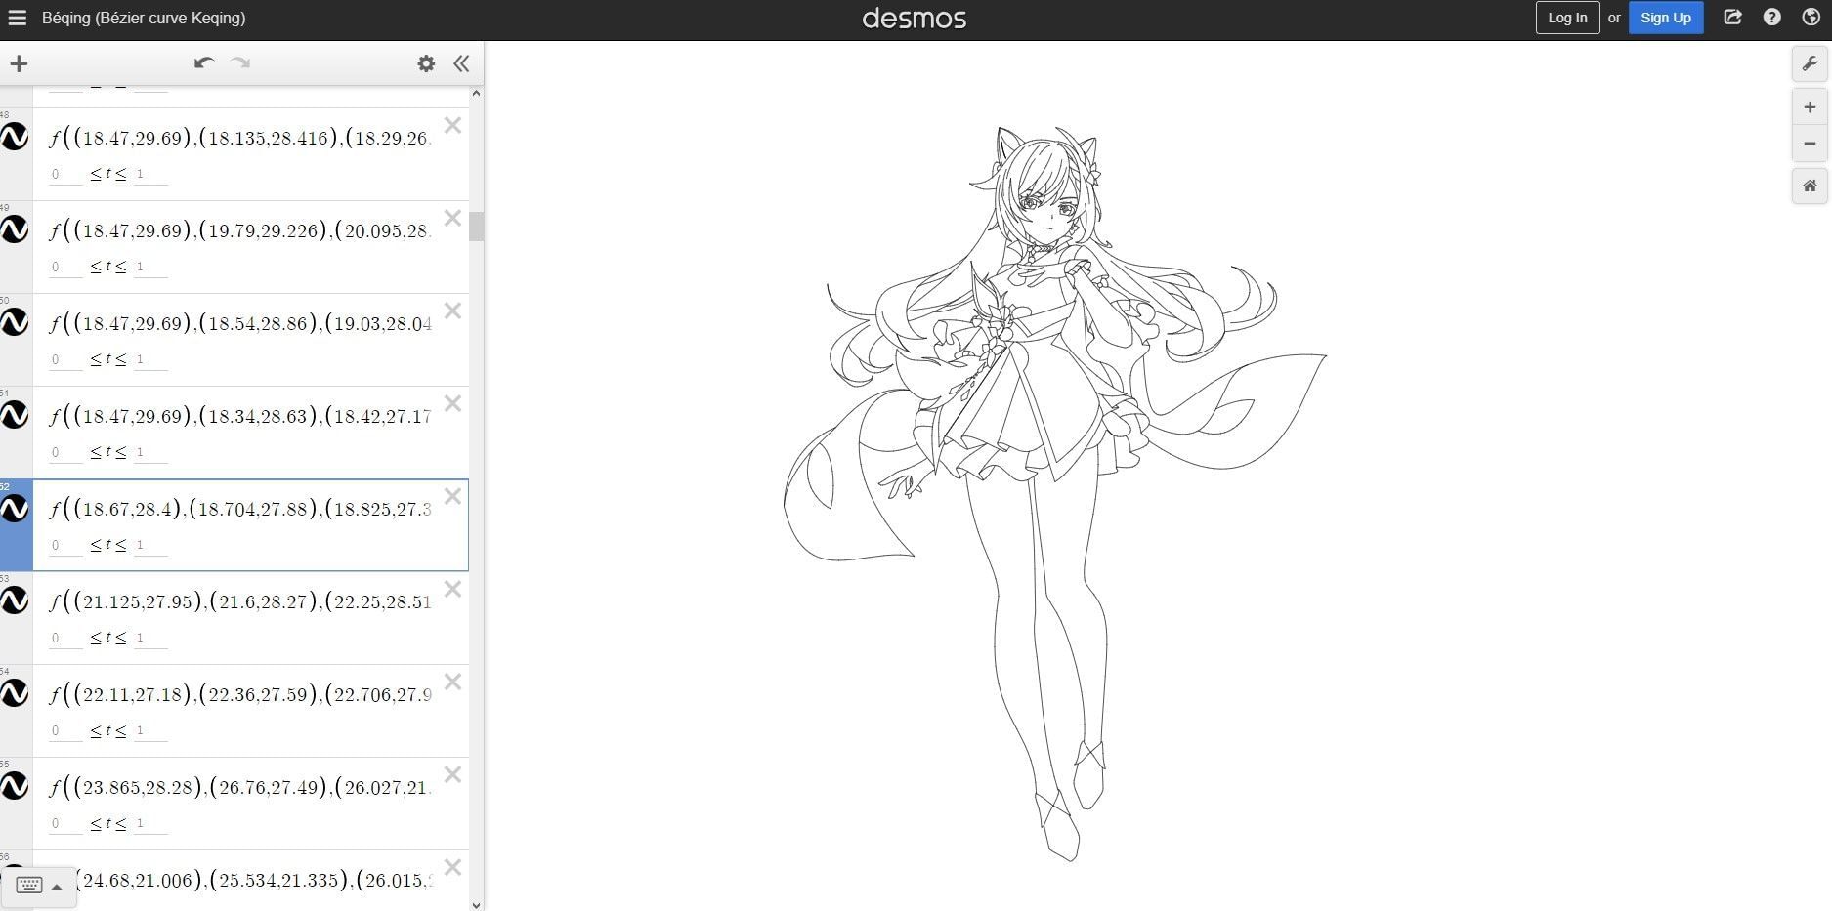Viewport: 1832px width, 911px height.
Task: Click the desmos logo in the header
Action: pos(915,18)
